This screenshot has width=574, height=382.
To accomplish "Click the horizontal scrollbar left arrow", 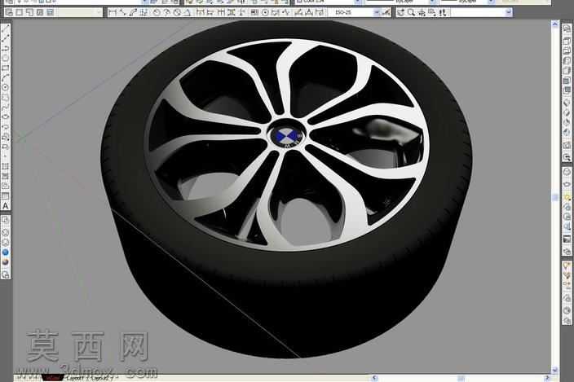I will click(x=374, y=378).
